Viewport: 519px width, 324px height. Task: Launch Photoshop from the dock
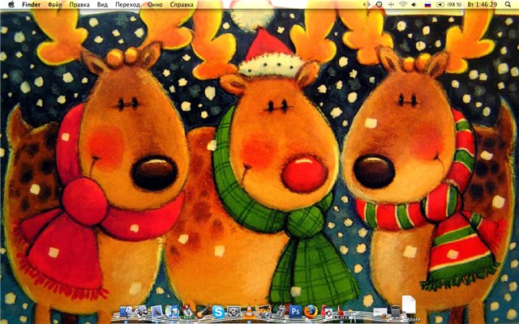[x=296, y=310]
